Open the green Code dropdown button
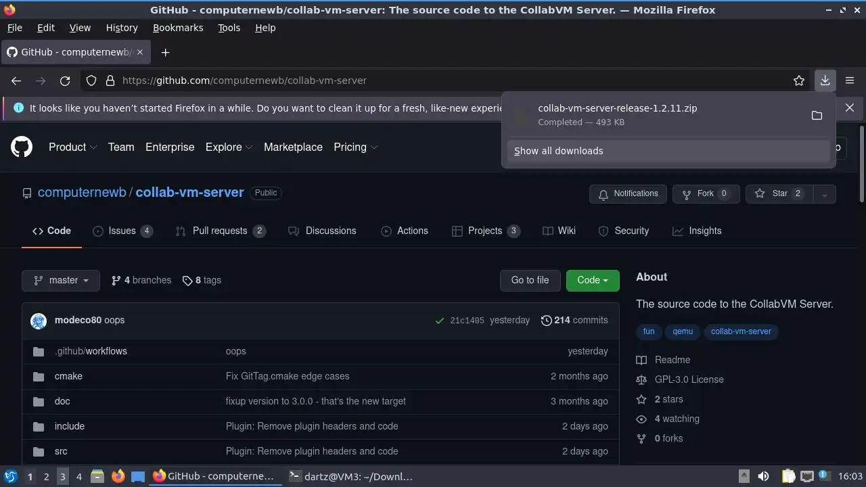This screenshot has height=487, width=866. [593, 280]
